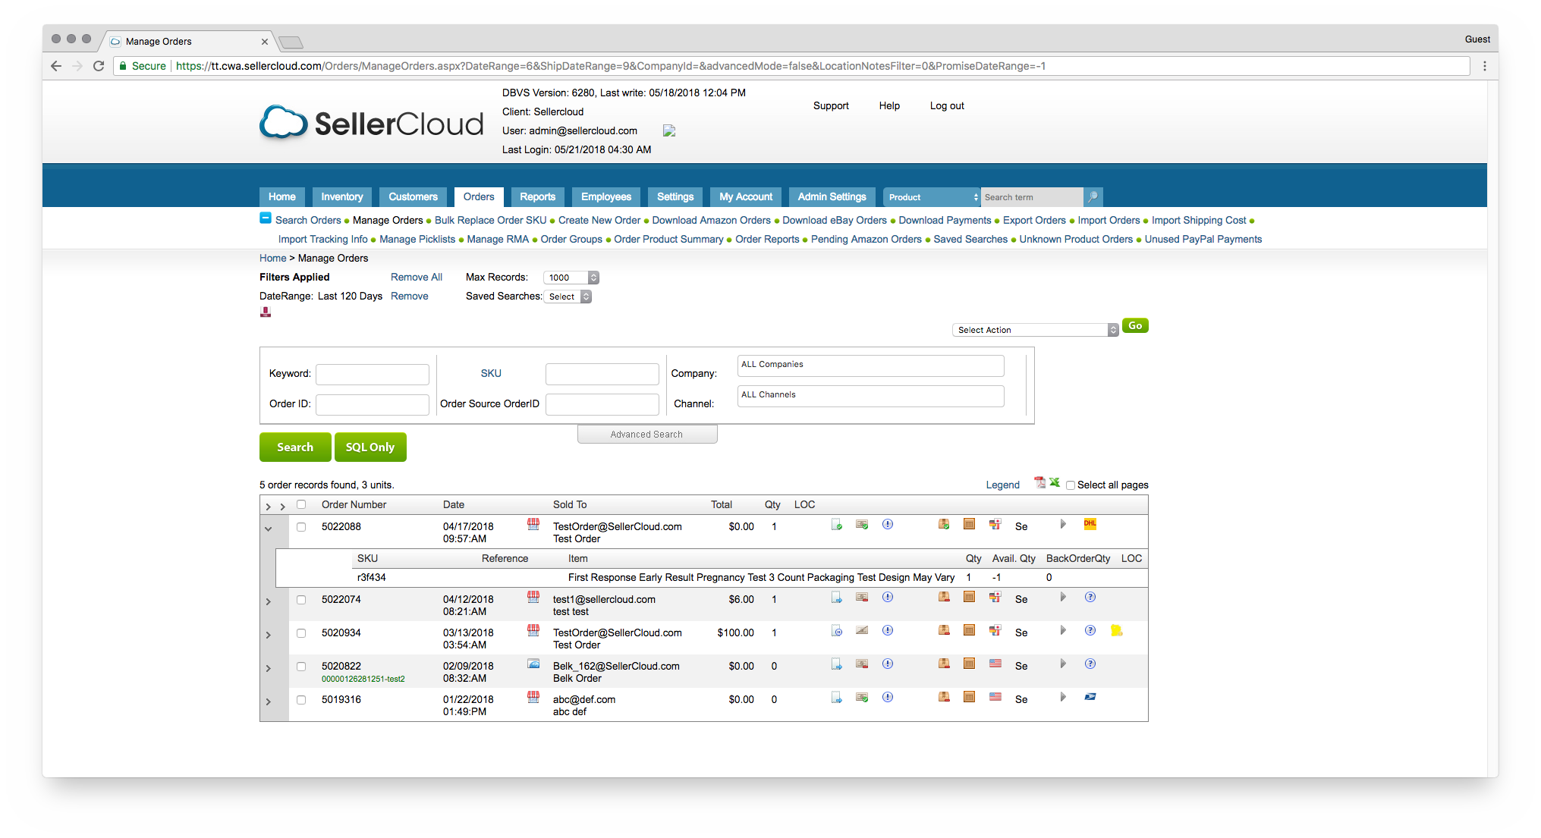Go to the Reports tab
Viewport: 1541px width, 838px height.
pyautogui.click(x=538, y=197)
